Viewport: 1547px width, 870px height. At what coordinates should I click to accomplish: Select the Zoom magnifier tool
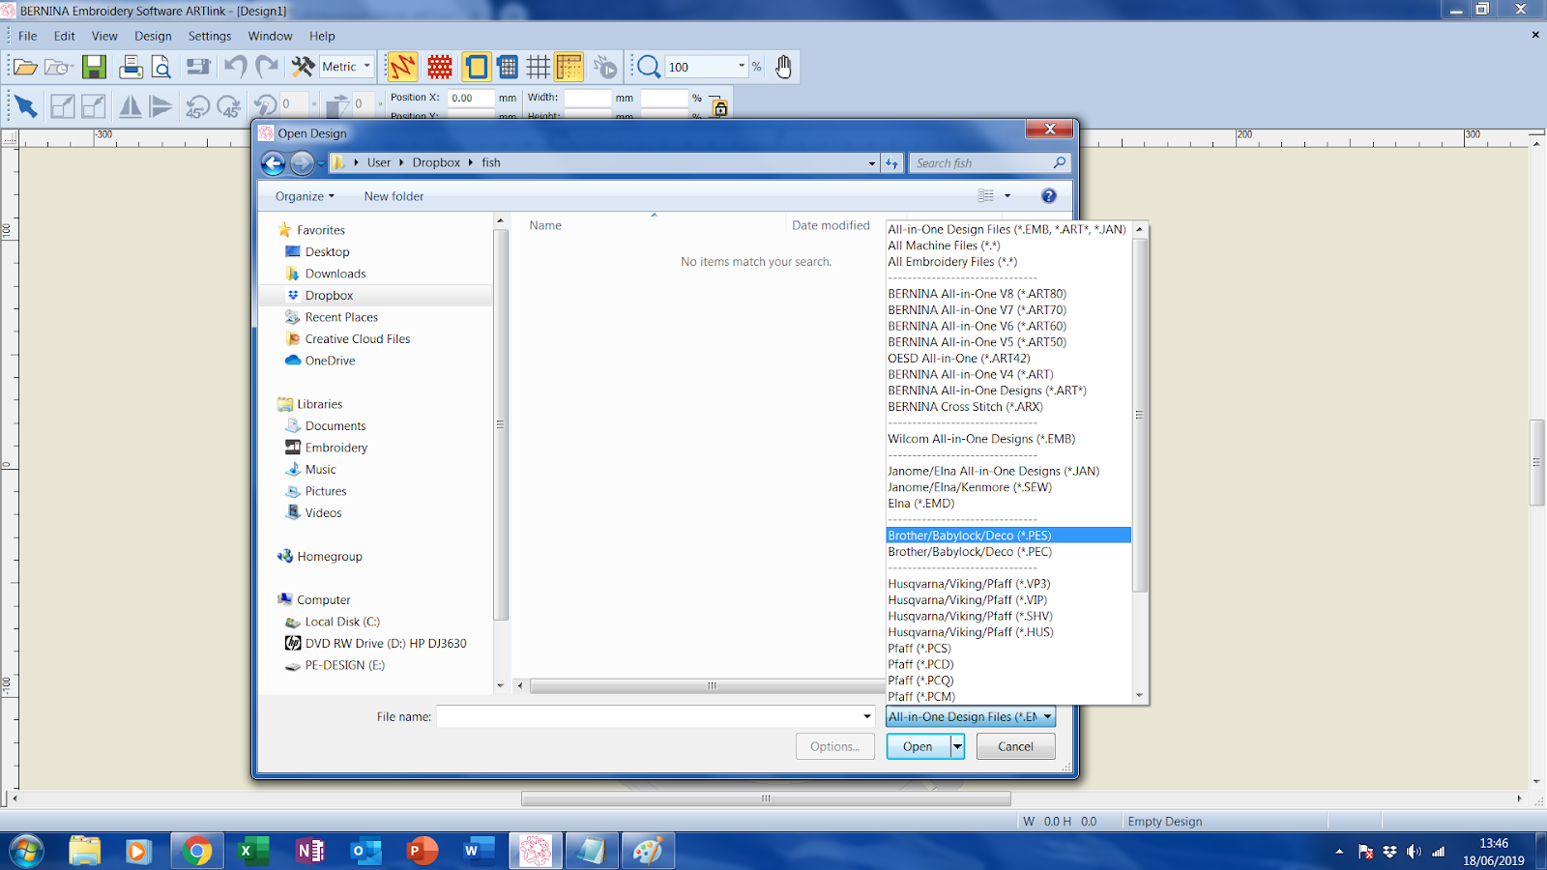pos(648,67)
